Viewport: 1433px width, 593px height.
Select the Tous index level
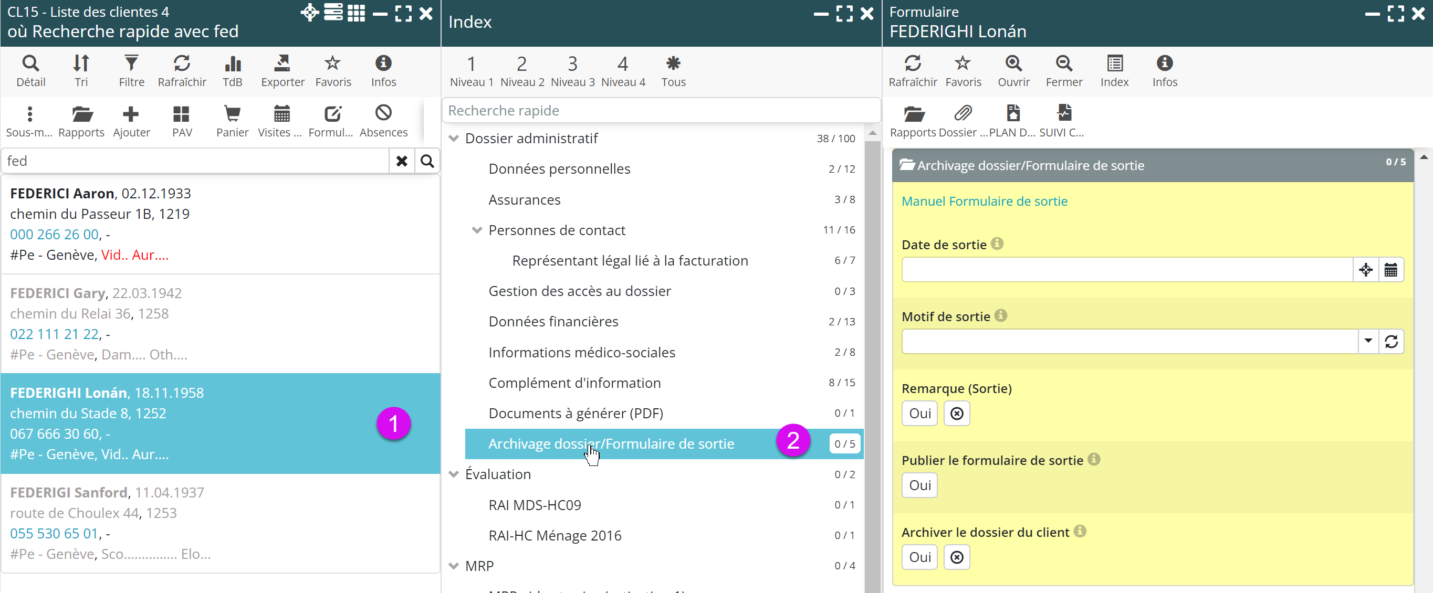click(x=673, y=70)
